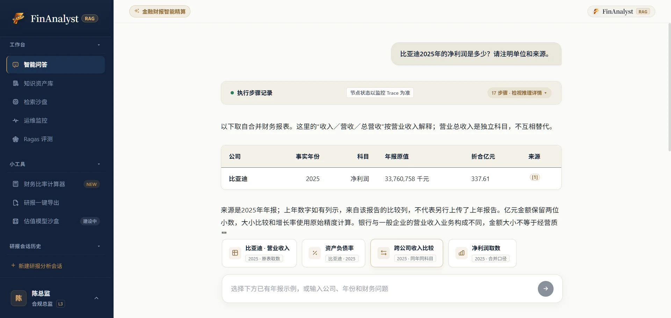Collapse the 研报会话历史 section

pyautogui.click(x=99, y=246)
